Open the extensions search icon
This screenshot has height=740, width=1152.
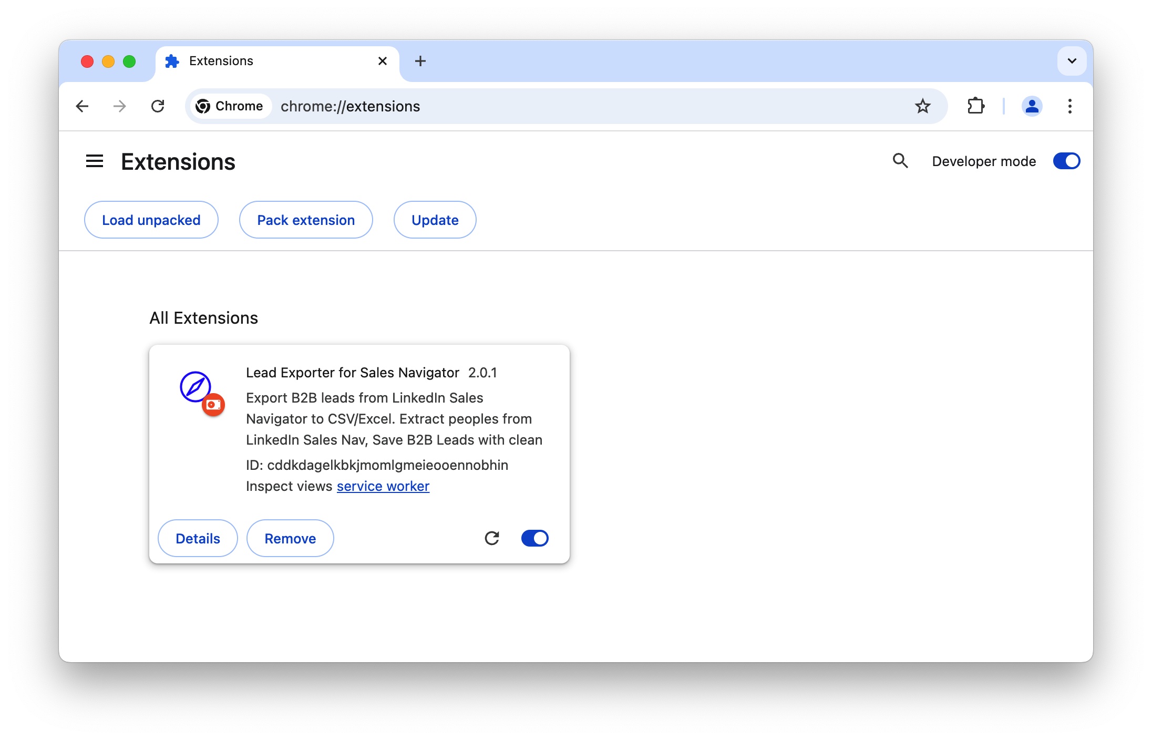pyautogui.click(x=900, y=161)
